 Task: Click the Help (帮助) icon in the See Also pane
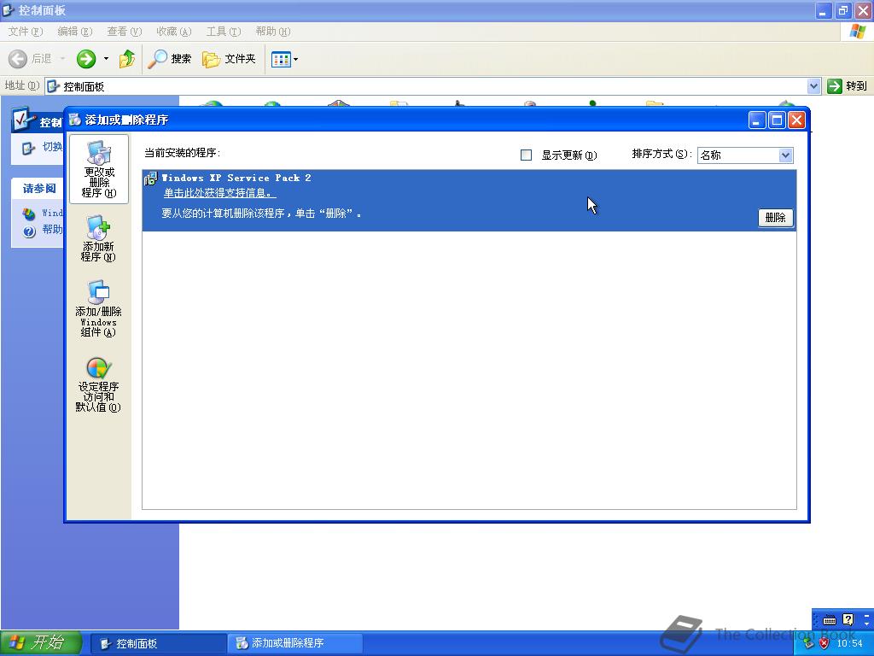tap(30, 231)
